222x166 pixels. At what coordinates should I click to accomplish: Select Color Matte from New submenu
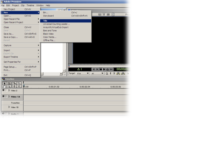click(x=50, y=37)
